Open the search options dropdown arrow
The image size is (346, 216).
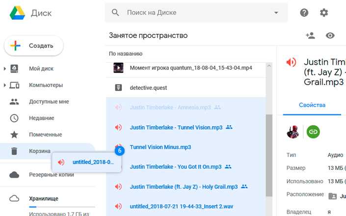(x=276, y=13)
